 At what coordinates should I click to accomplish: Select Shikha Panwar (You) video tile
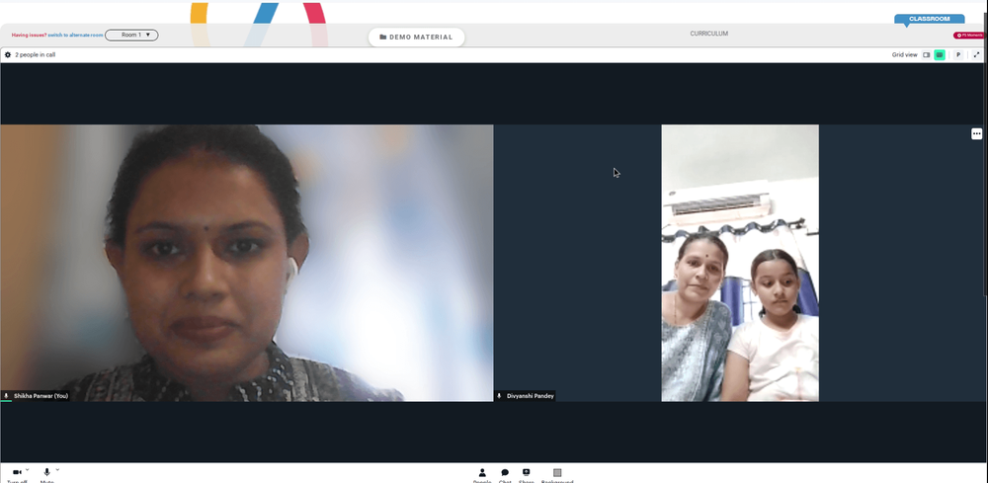click(246, 263)
